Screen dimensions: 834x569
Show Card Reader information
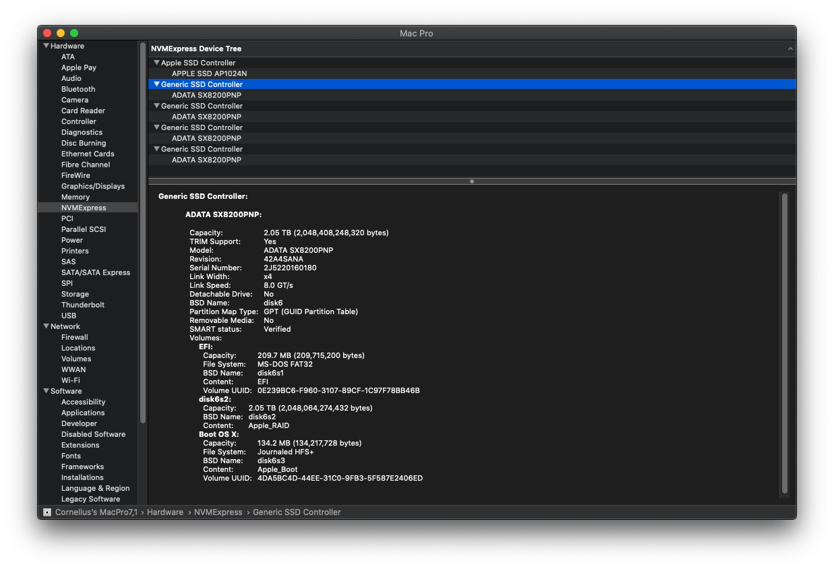[83, 111]
